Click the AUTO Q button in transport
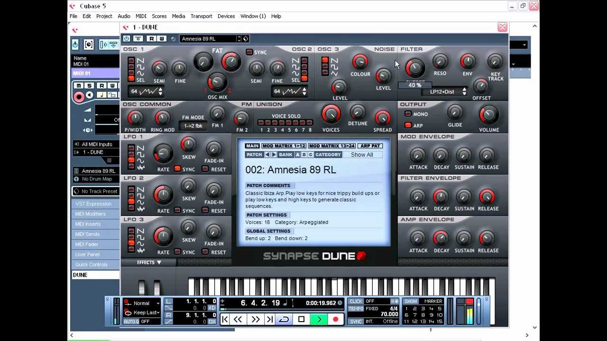Image resolution: width=607 pixels, height=341 pixels. tap(131, 322)
